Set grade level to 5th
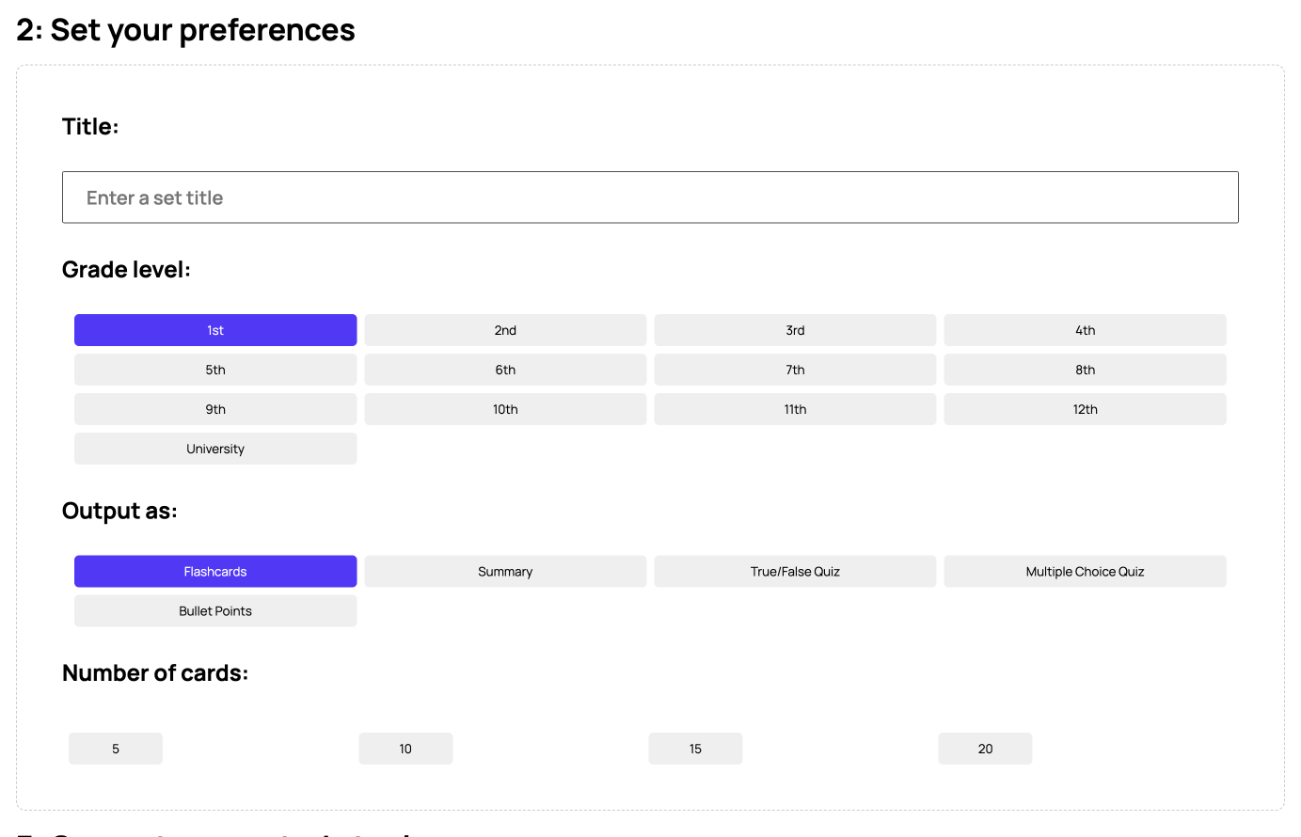This screenshot has width=1301, height=837. coord(215,370)
